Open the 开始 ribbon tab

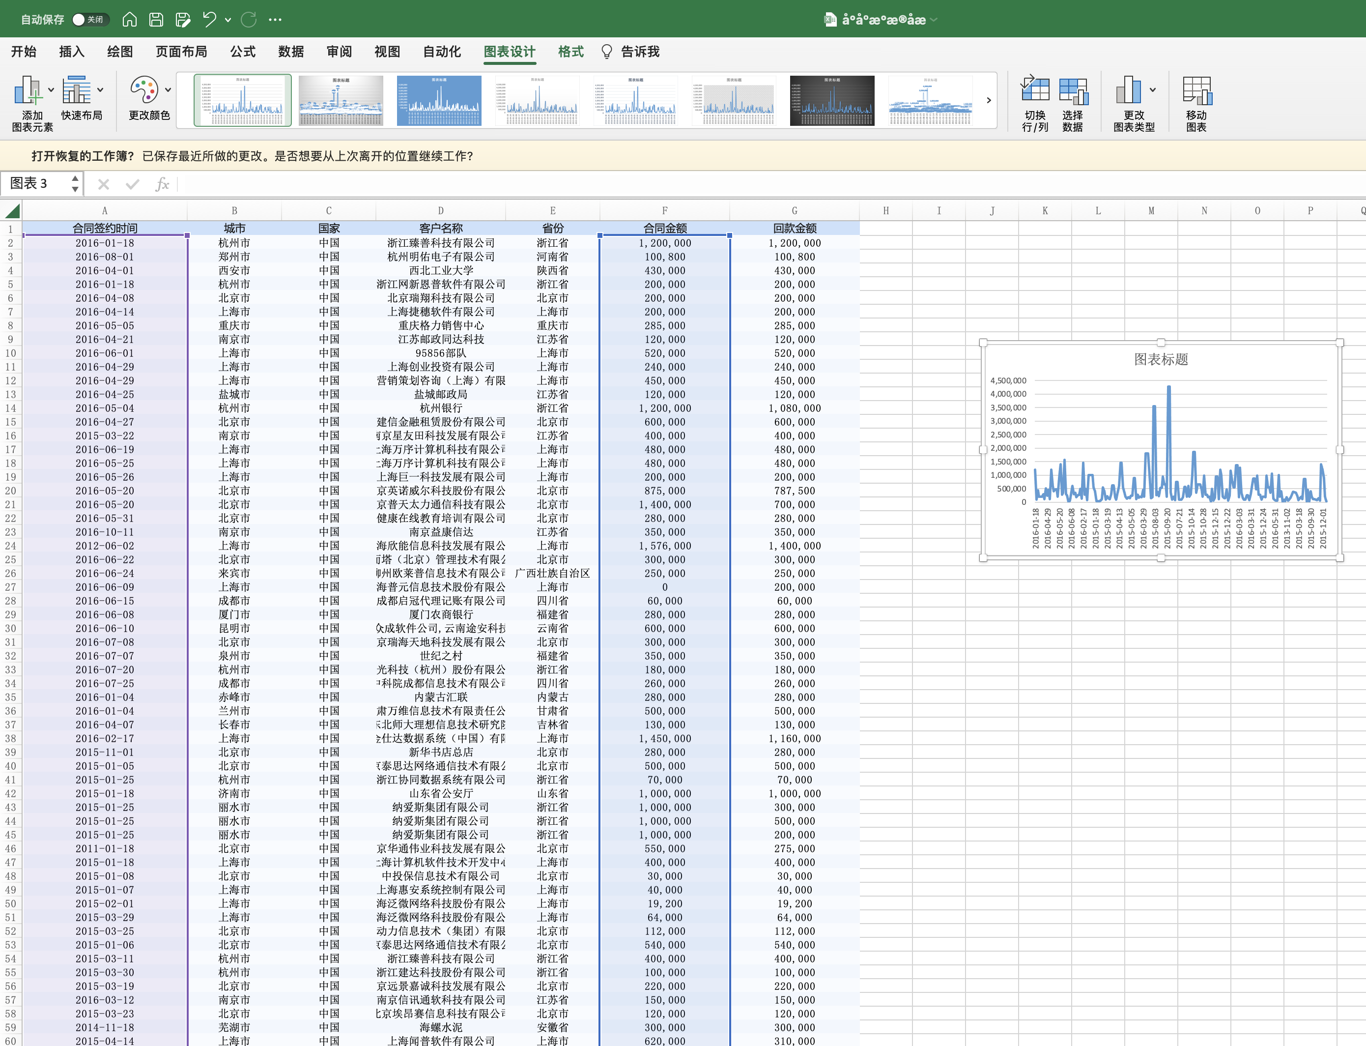click(24, 52)
